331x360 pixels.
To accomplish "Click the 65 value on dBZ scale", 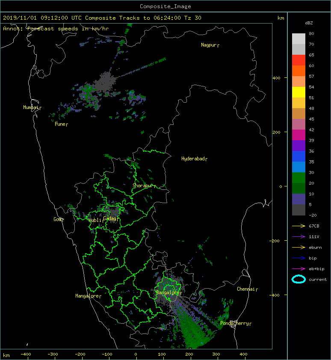I will tap(311, 55).
